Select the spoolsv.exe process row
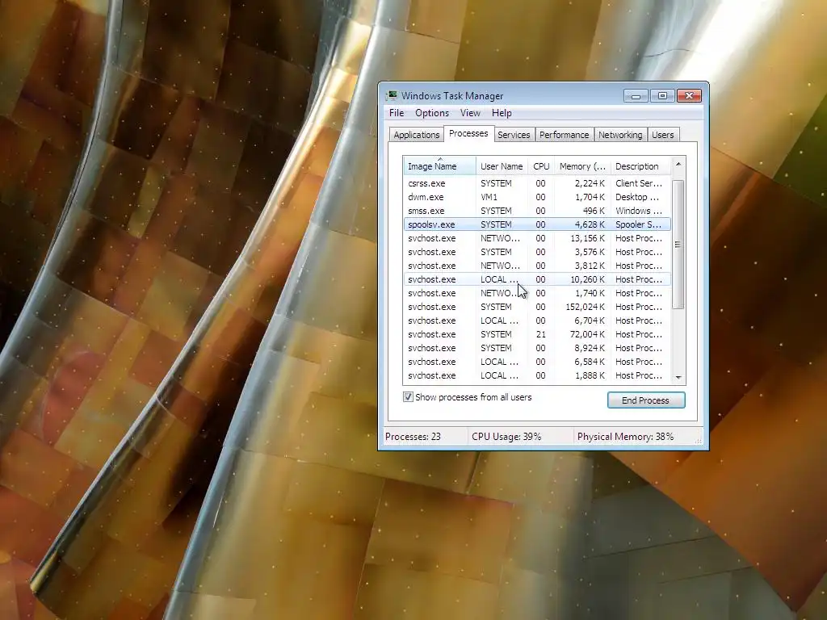Screen dimensions: 827x620 537,224
